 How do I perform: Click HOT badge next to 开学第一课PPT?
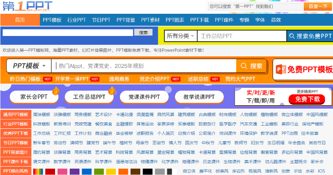[x=95, y=79]
